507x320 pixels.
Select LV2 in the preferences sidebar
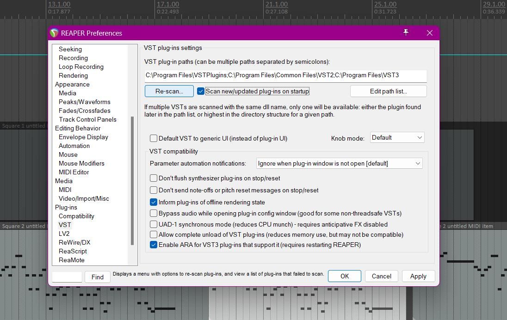click(x=65, y=234)
